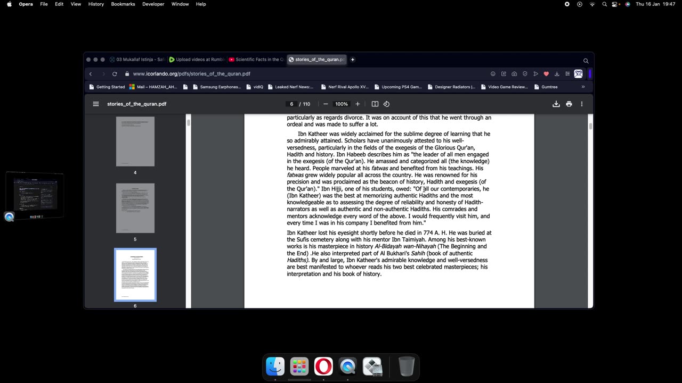
Task: Select page 5 thumbnail
Action: pos(135,208)
